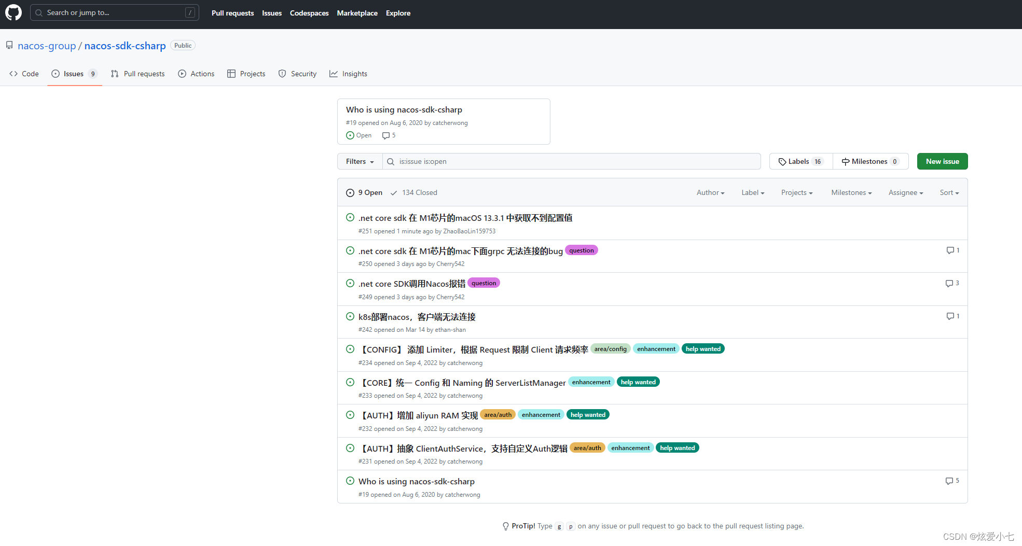This screenshot has height=546, width=1022.
Task: Open the Pull requests repository tab
Action: click(x=137, y=74)
